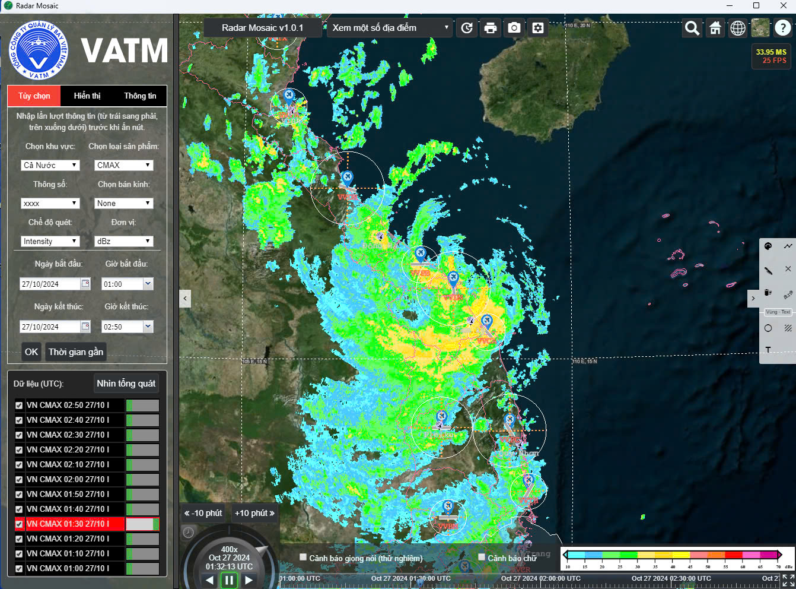796x589 pixels.
Task: Uncheck VN CMAX 02:00 27/10 layer
Action: (x=19, y=480)
